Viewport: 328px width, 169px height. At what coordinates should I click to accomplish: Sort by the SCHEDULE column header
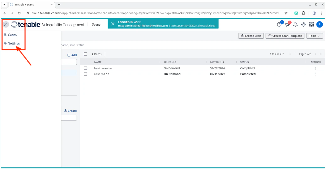pos(169,62)
